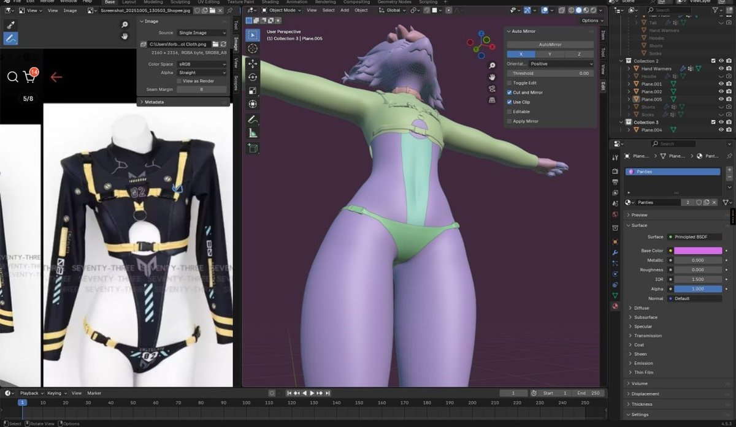Toggle Collection 2 exclude checkbox in outliner
Image resolution: width=736 pixels, height=427 pixels.
(x=713, y=61)
